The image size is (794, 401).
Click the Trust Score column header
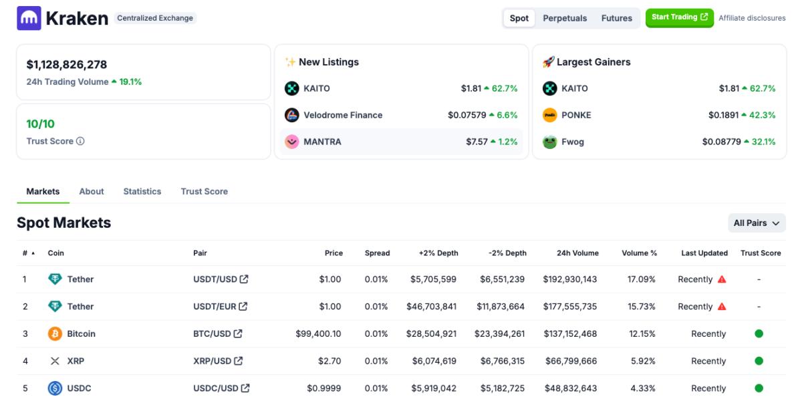point(761,253)
